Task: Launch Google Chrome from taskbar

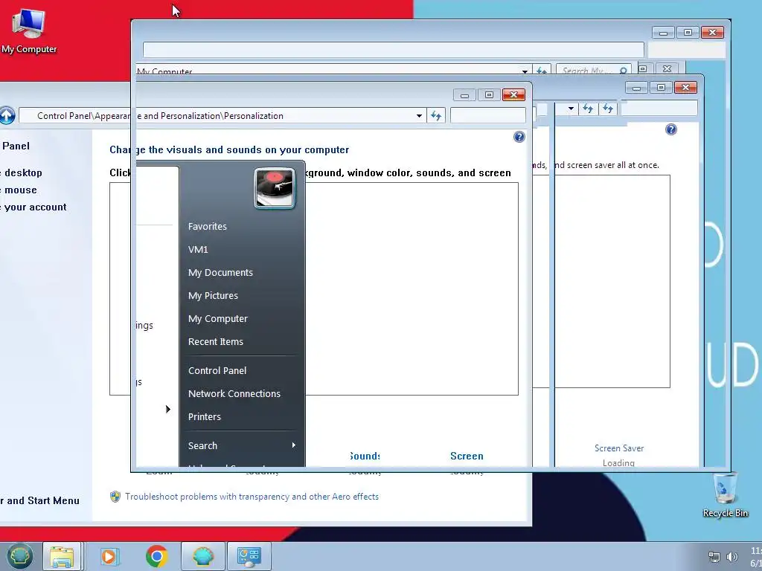Action: (156, 556)
